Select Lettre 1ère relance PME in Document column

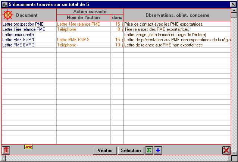pos(24,29)
